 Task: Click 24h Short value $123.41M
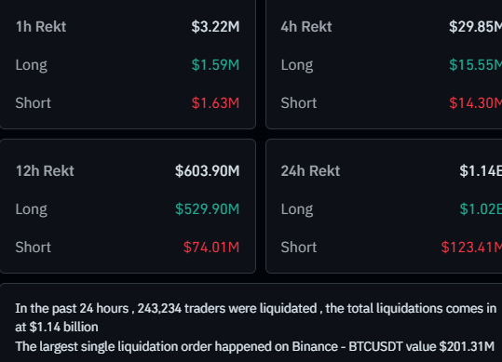(471, 248)
